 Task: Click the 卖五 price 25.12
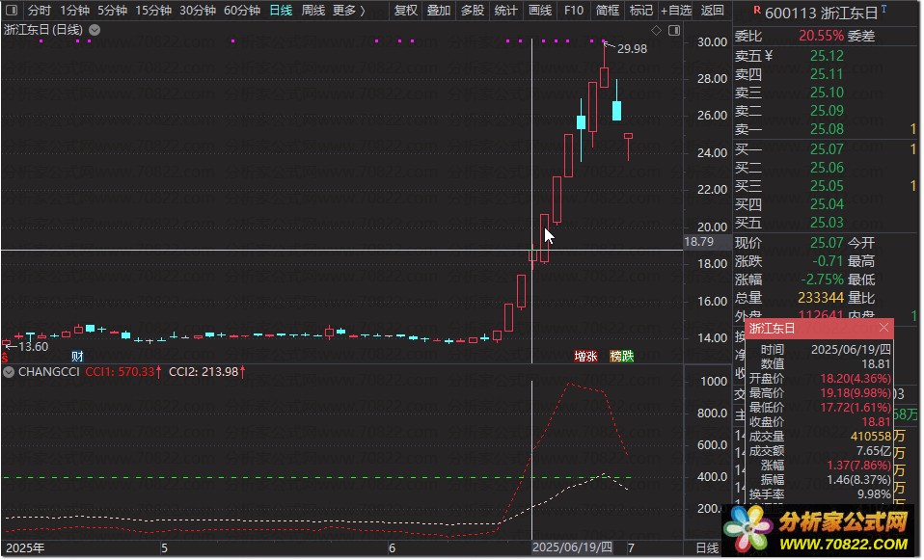[827, 56]
